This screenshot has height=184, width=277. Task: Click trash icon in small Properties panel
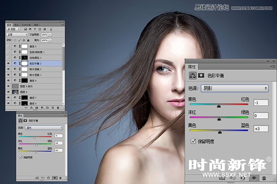click(x=60, y=178)
